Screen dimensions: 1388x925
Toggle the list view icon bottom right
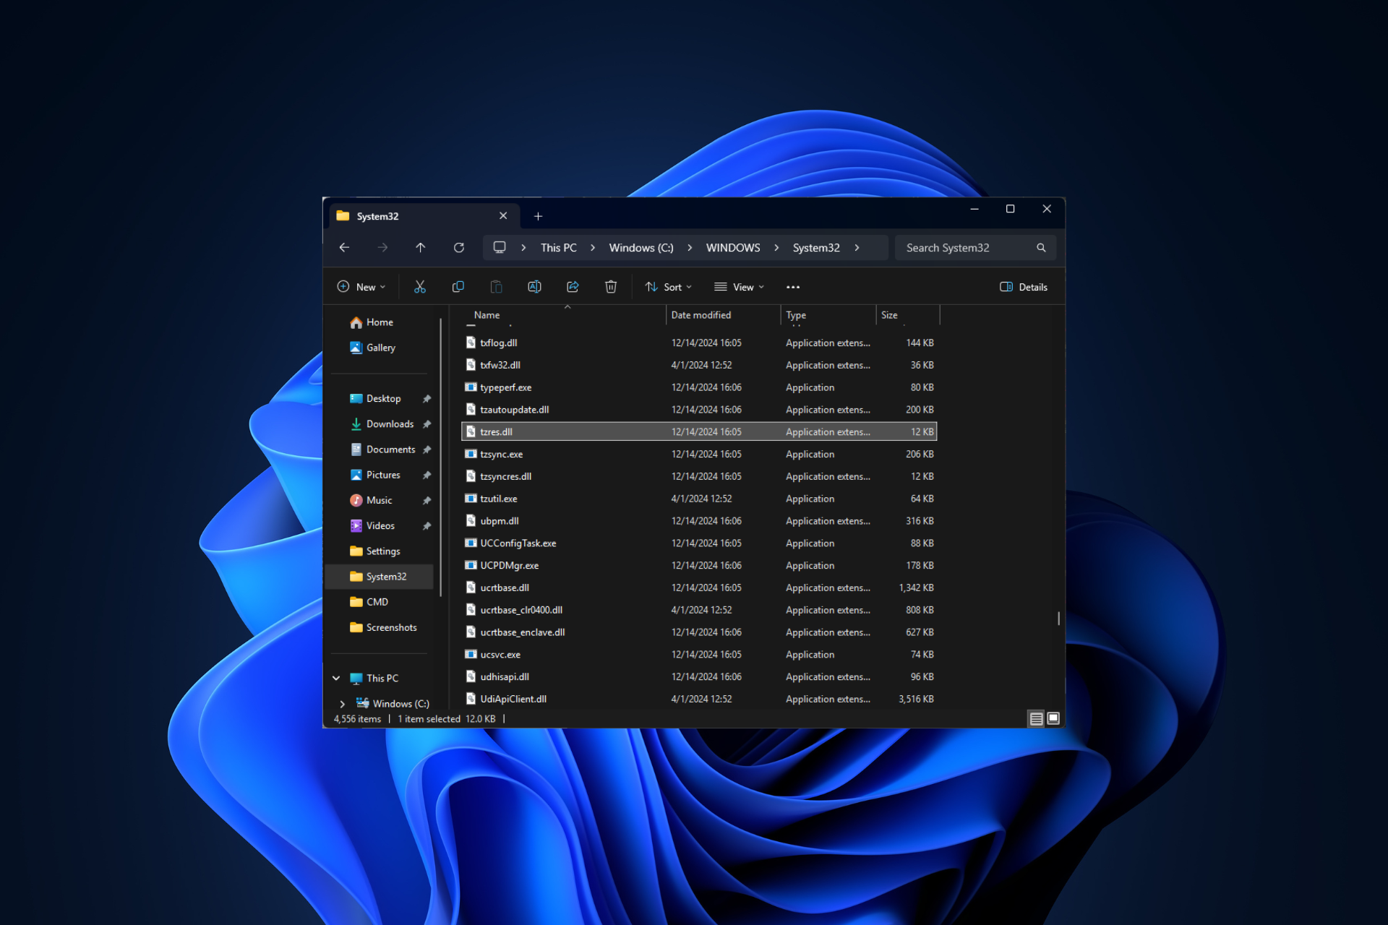point(1034,718)
